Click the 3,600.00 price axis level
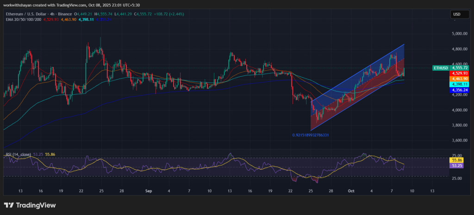 (459, 141)
